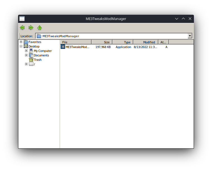Collapse the Desktop tree node
This screenshot has height=170, width=212.
[x=21, y=46]
